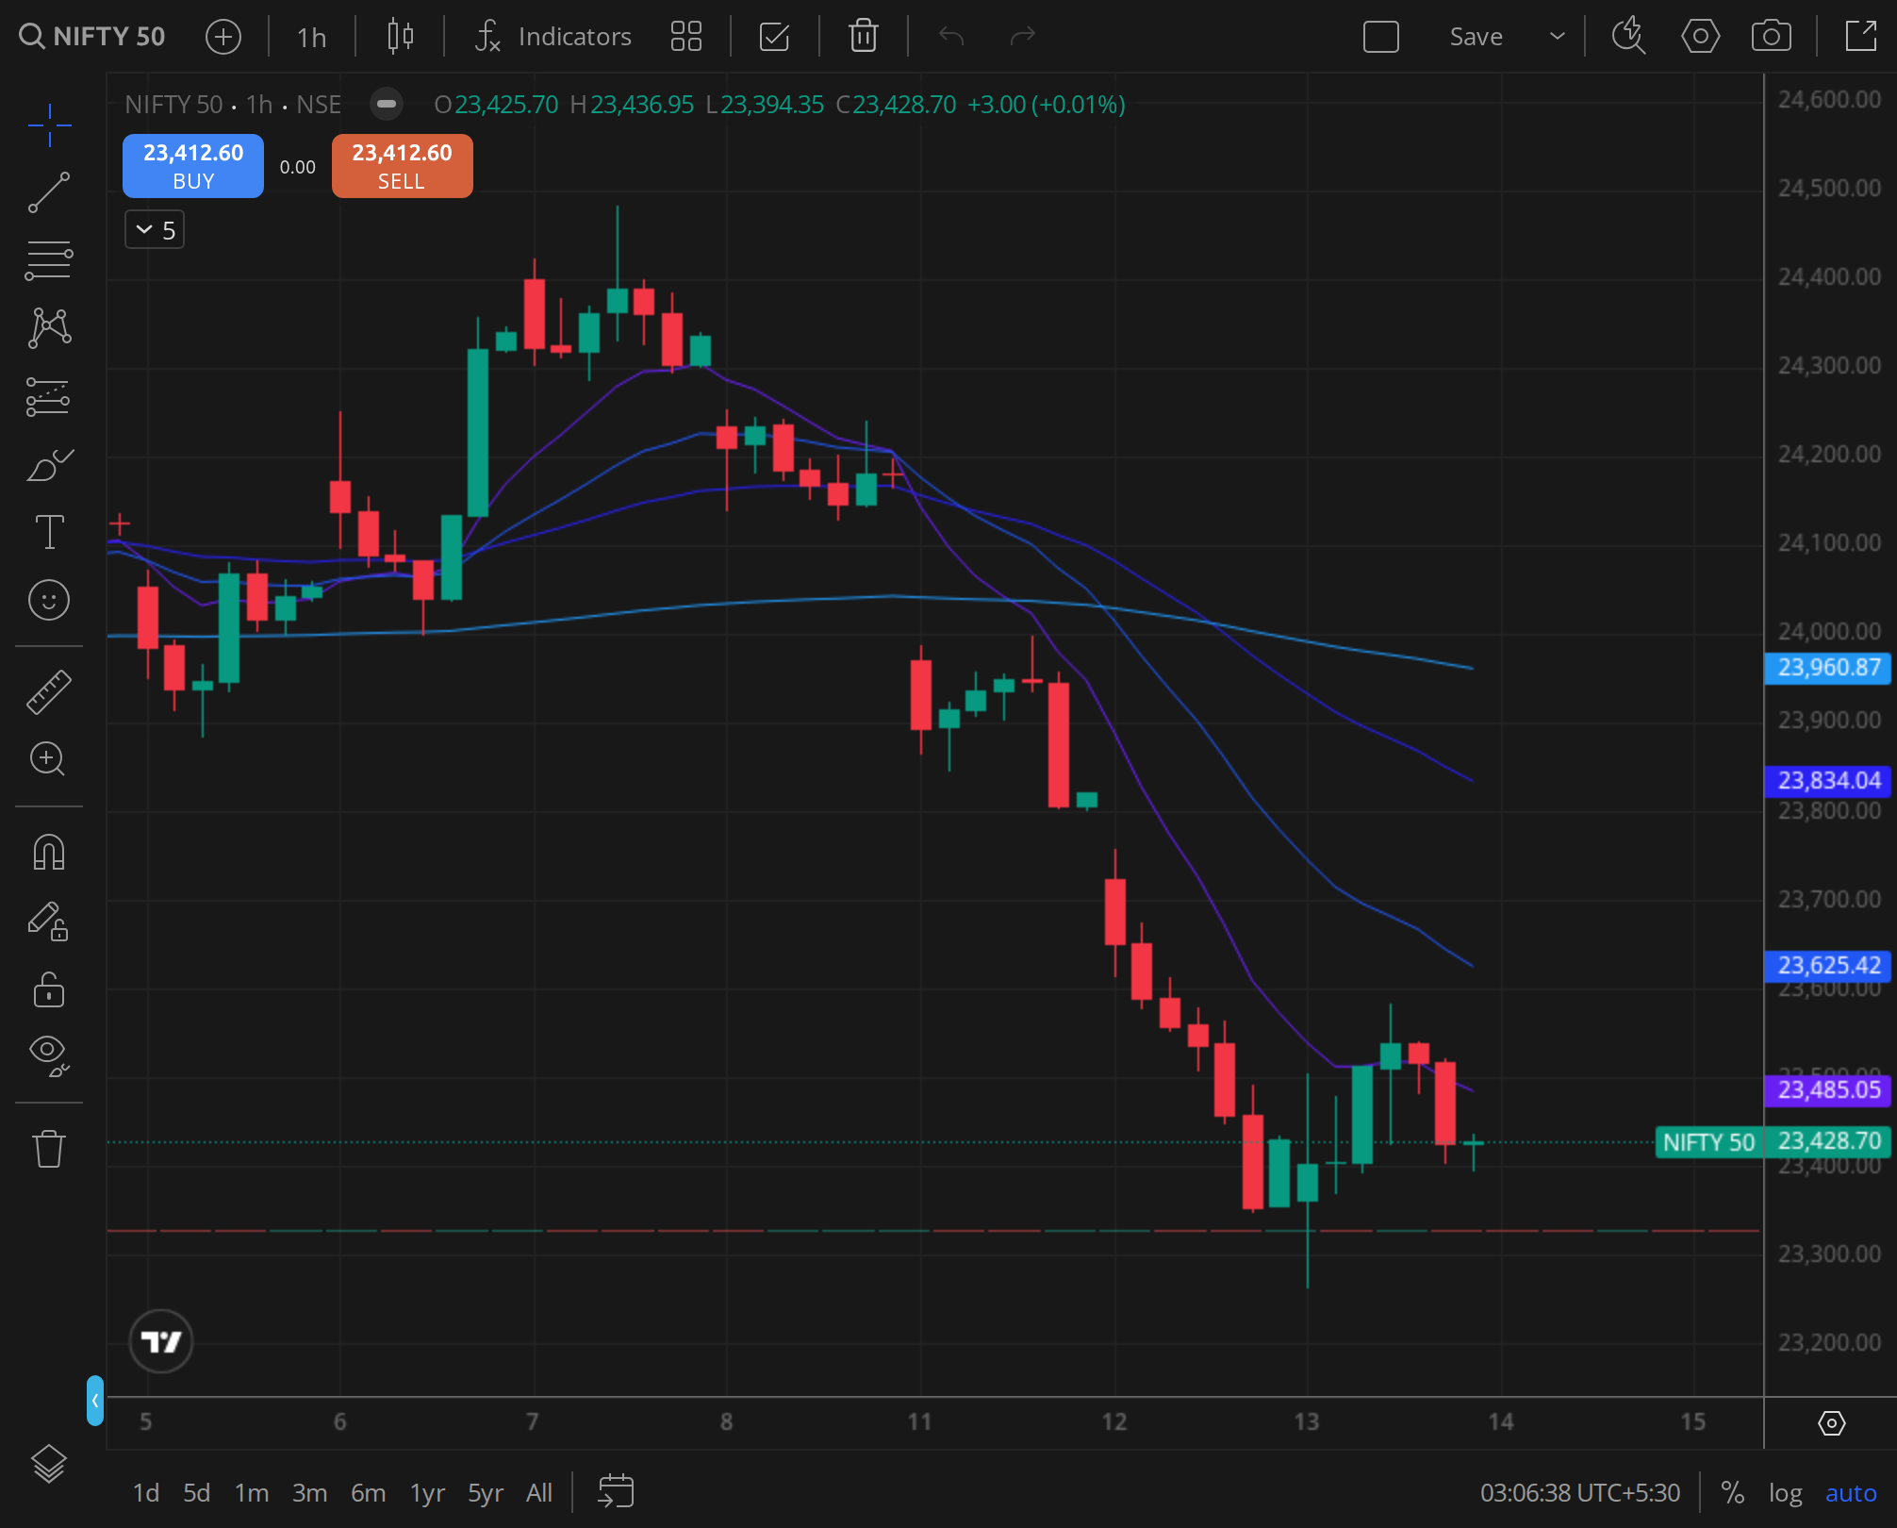The height and width of the screenshot is (1528, 1897).
Task: Redo the last chart action
Action: [1023, 37]
